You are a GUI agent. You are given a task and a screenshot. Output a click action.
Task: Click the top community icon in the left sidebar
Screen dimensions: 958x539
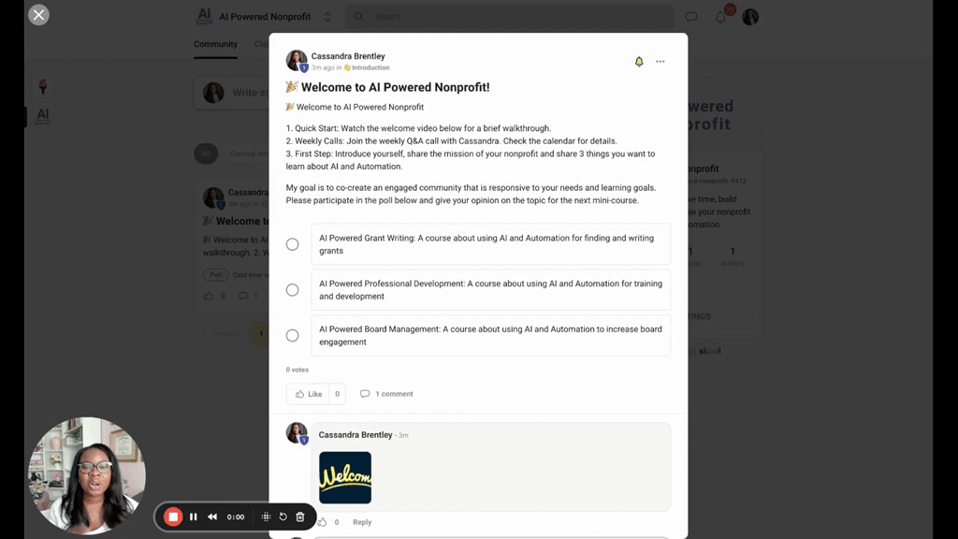43,87
